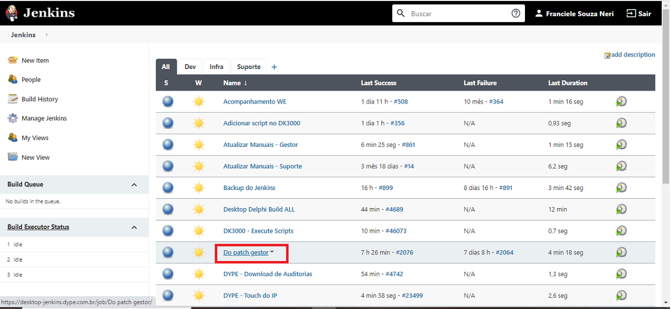Open the DK3000 - Execute Scripts job

click(258, 231)
